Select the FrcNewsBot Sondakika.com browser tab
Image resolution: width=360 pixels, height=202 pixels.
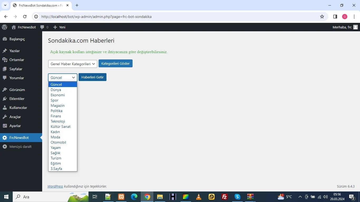click(x=41, y=5)
